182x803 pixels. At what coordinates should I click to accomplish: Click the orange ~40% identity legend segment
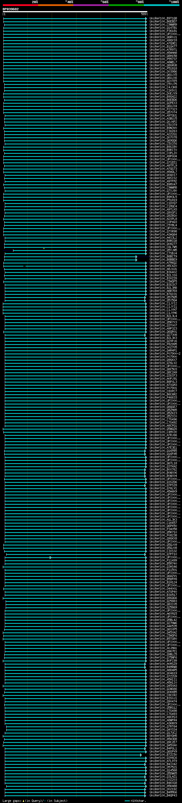[56, 5]
